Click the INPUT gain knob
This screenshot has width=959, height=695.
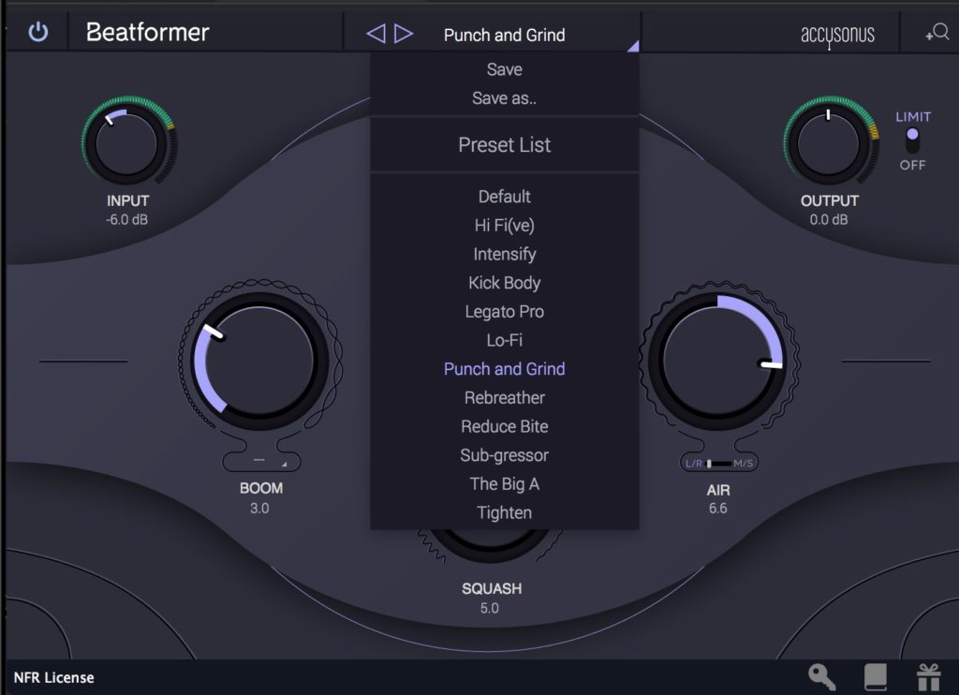(127, 142)
